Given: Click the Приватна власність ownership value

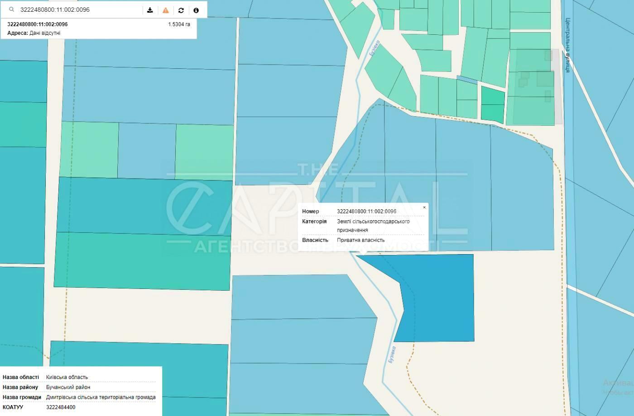Looking at the screenshot, I should (360, 240).
